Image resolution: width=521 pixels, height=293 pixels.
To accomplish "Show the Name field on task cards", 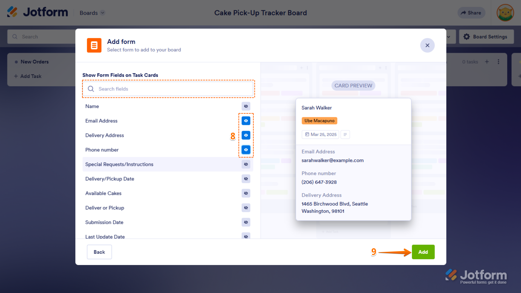I will tap(246, 106).
